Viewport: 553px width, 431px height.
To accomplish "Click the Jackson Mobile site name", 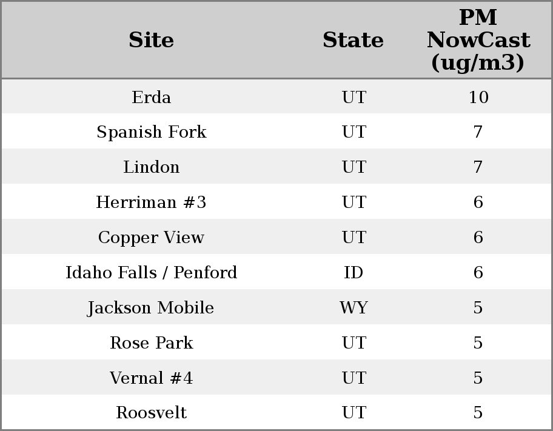I will tap(151, 308).
